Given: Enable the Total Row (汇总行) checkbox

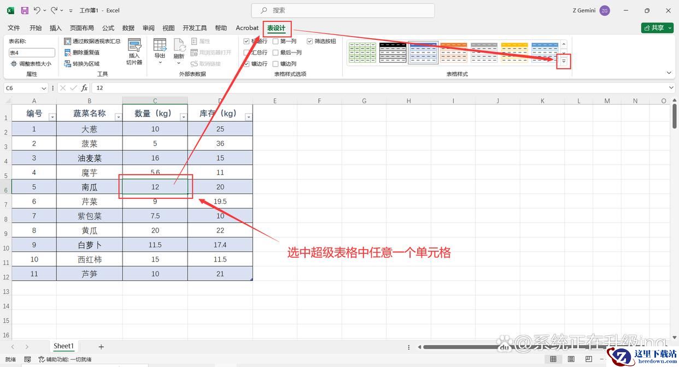Looking at the screenshot, I should 247,52.
